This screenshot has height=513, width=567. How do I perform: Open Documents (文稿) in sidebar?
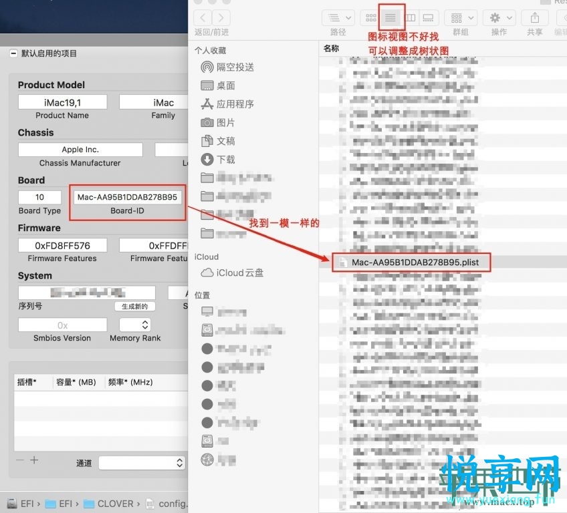click(x=218, y=141)
